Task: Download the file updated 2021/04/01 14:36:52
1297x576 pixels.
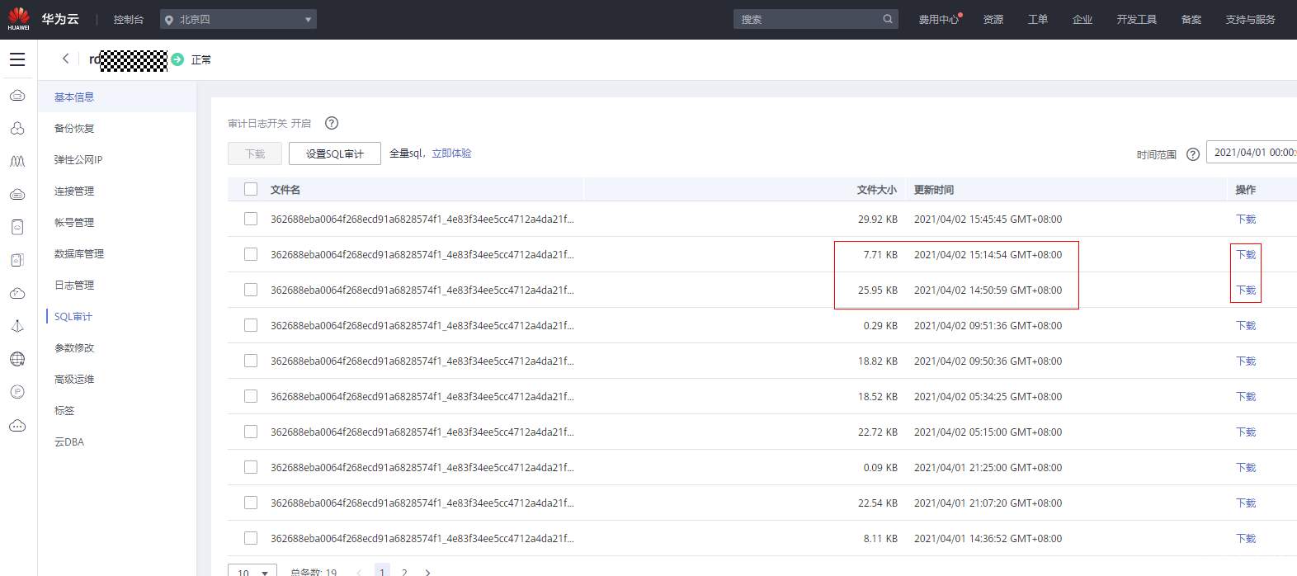Action: 1246,538
